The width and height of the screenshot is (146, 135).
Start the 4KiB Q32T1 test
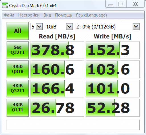click(18, 89)
